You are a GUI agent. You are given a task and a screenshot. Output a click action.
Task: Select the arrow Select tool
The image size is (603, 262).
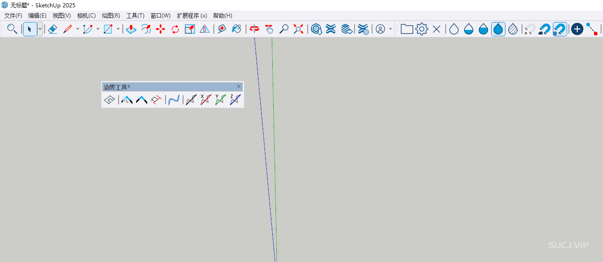click(30, 29)
